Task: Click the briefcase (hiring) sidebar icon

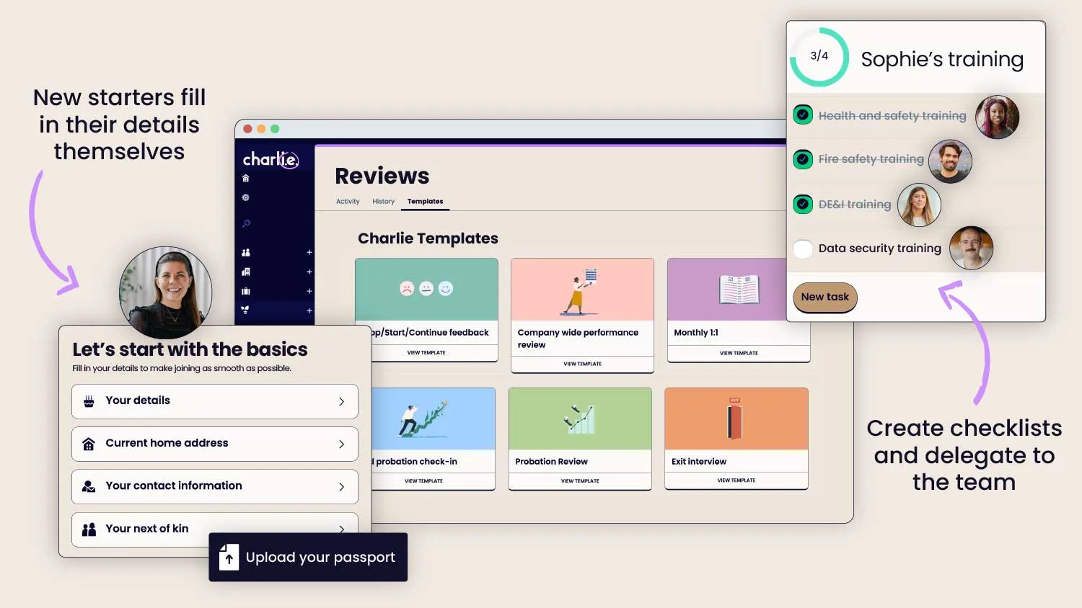Action: [x=245, y=290]
